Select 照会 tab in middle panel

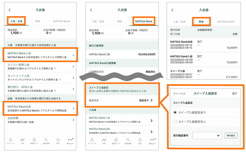click(x=120, y=21)
